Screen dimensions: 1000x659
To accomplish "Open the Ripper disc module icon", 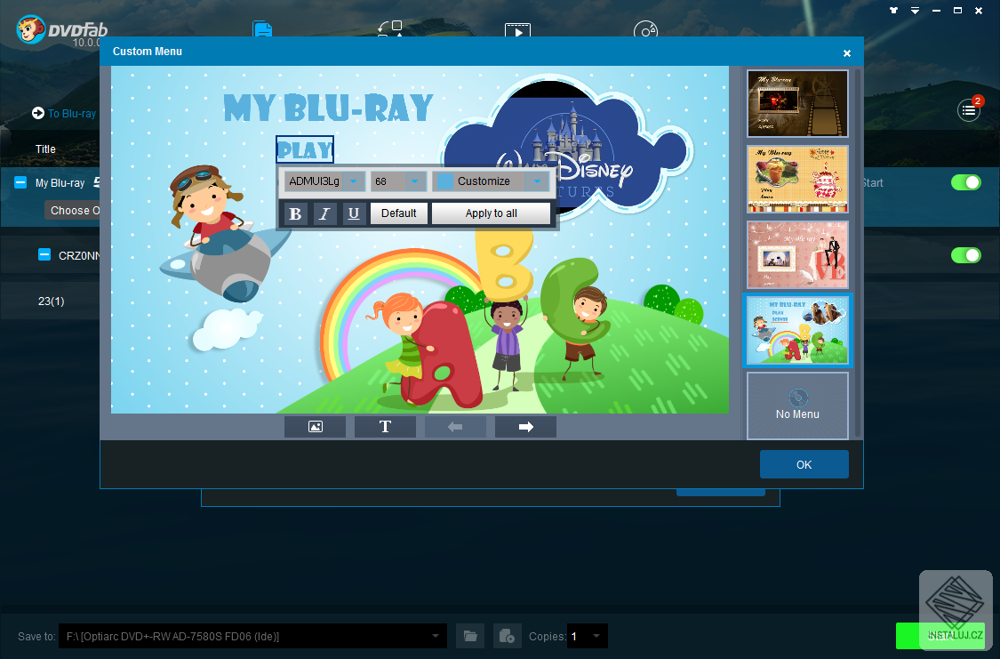I will point(645,29).
